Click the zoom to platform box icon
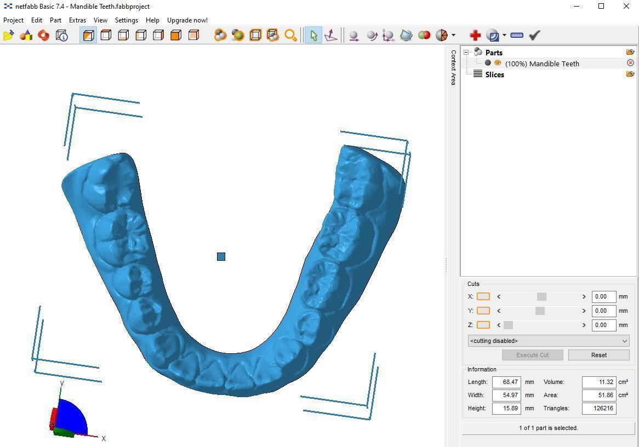The width and height of the screenshot is (639, 447). point(255,36)
